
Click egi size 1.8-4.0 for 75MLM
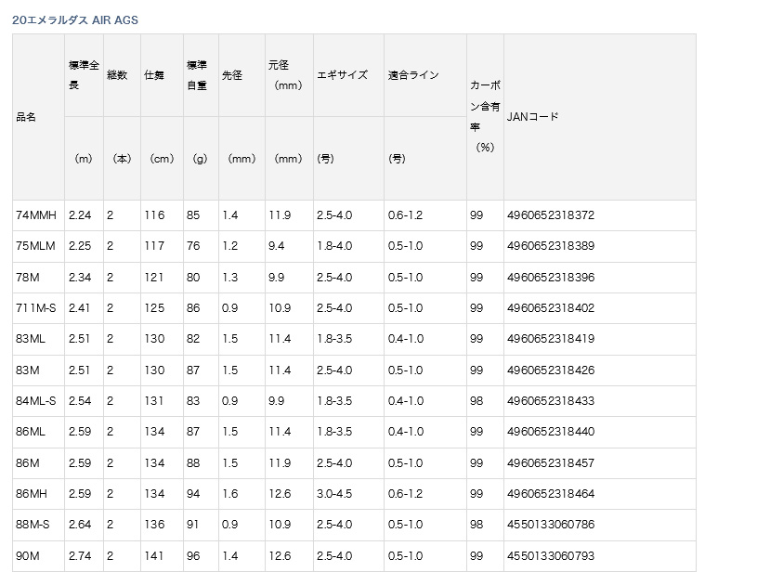(334, 246)
